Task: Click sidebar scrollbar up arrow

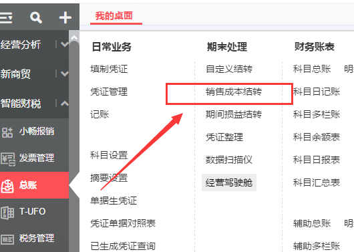Action: pos(74,37)
